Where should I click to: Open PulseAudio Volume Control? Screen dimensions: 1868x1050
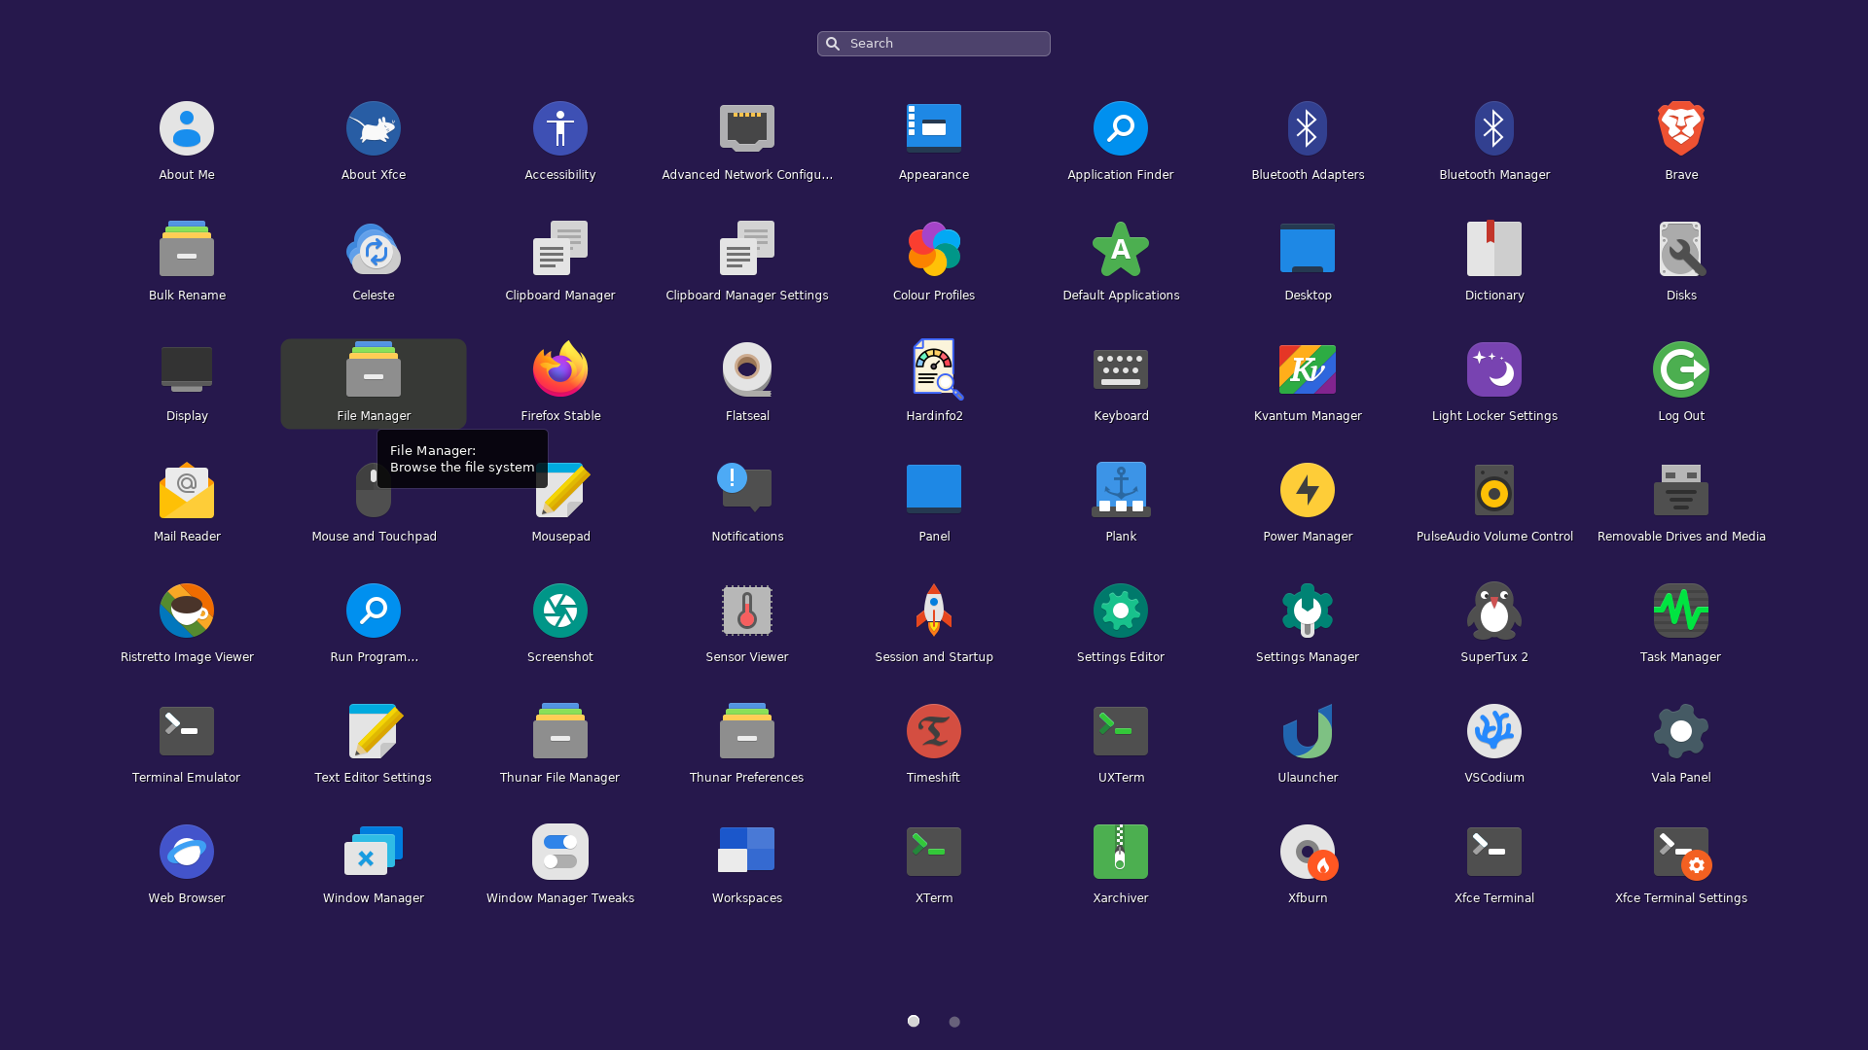click(1494, 504)
